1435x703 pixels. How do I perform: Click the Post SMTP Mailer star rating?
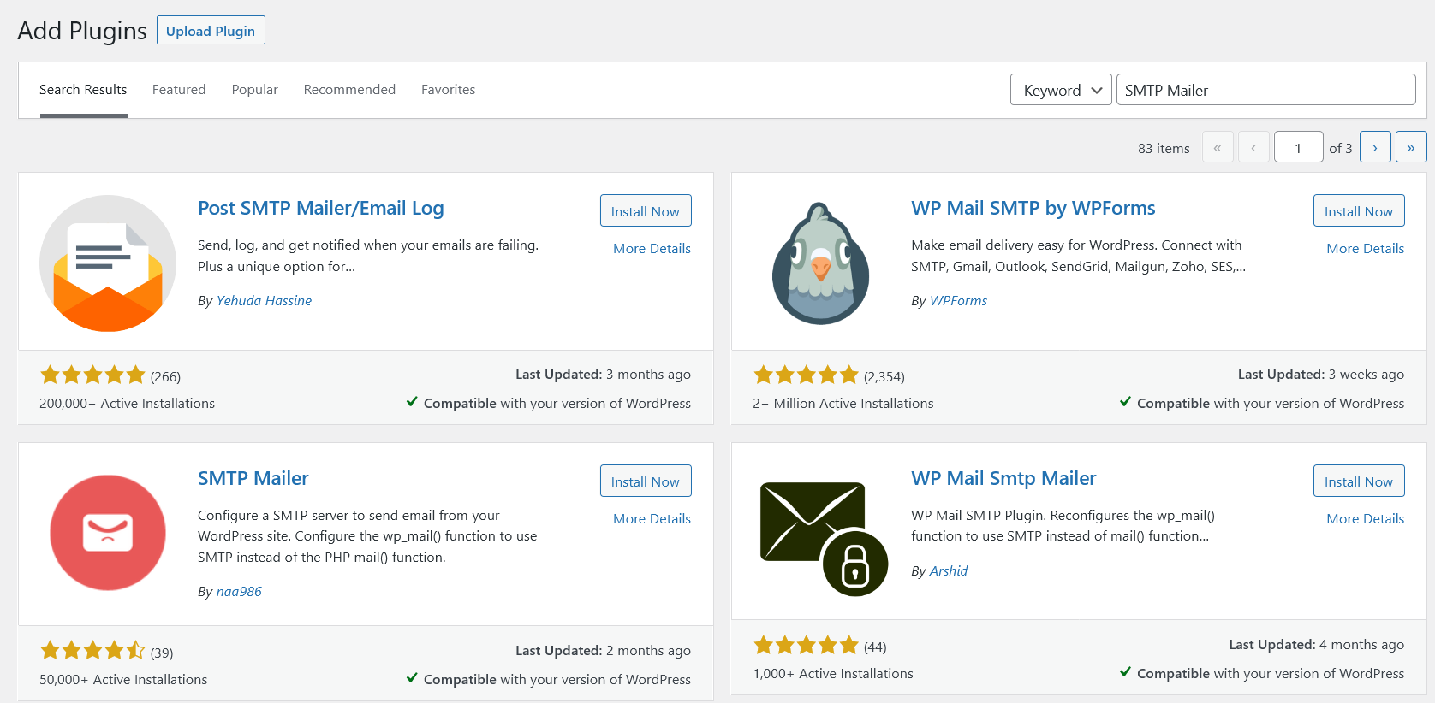(x=92, y=375)
